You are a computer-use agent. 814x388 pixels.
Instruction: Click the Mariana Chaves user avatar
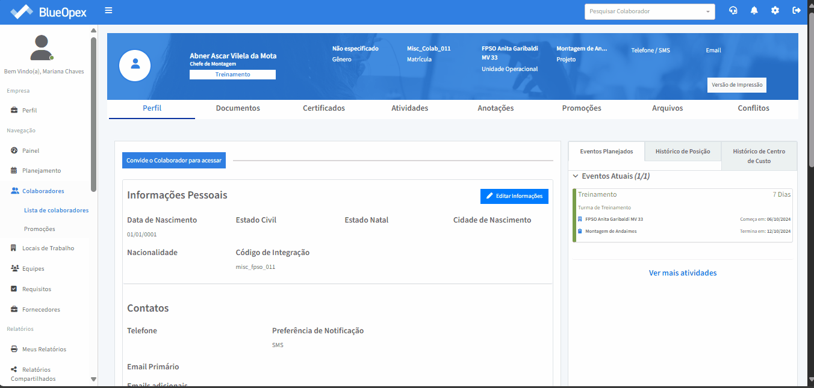tap(42, 48)
